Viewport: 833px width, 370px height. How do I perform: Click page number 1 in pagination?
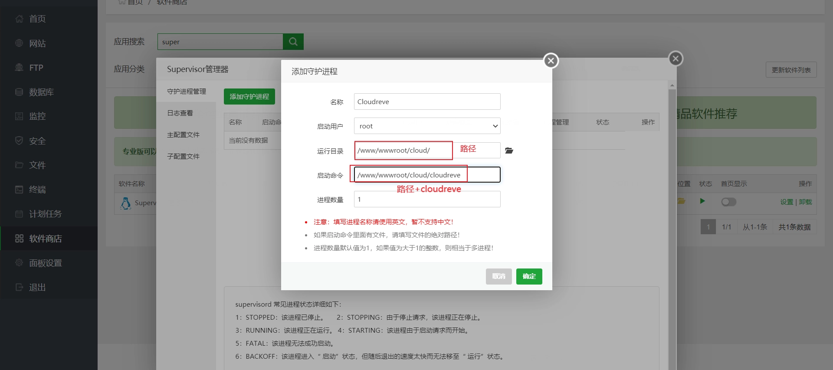(x=708, y=227)
